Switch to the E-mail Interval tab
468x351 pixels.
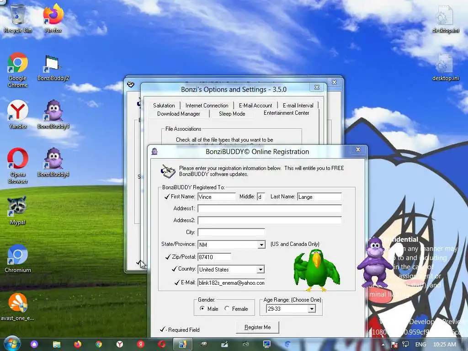pyautogui.click(x=298, y=106)
